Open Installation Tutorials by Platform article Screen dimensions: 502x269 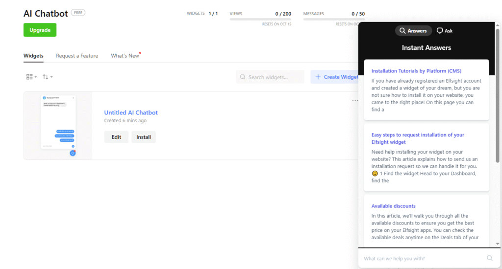[416, 71]
